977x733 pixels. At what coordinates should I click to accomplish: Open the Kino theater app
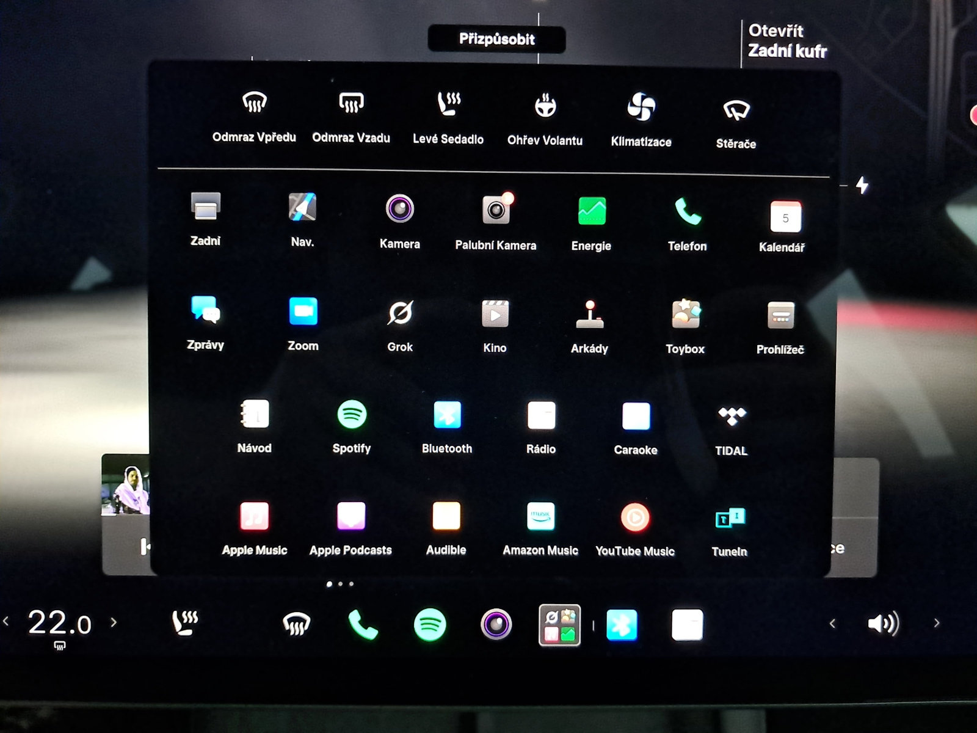[x=495, y=326]
